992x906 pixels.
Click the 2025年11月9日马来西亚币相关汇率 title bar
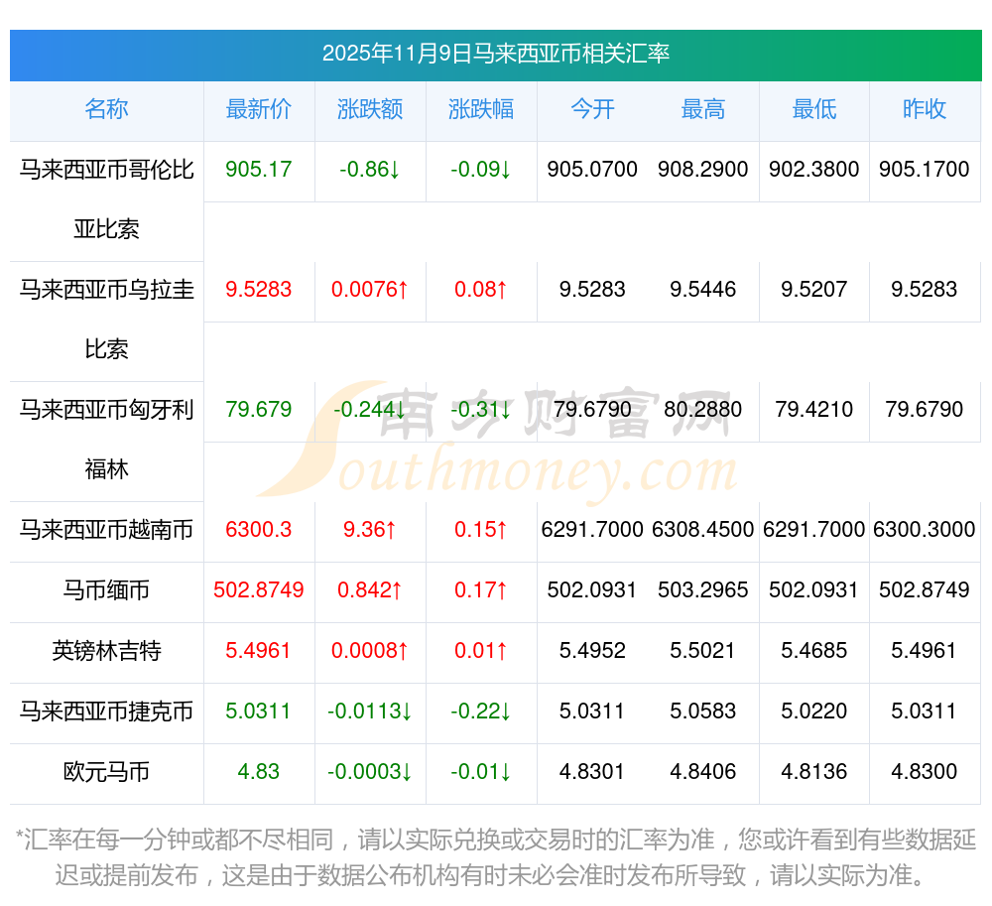495,54
